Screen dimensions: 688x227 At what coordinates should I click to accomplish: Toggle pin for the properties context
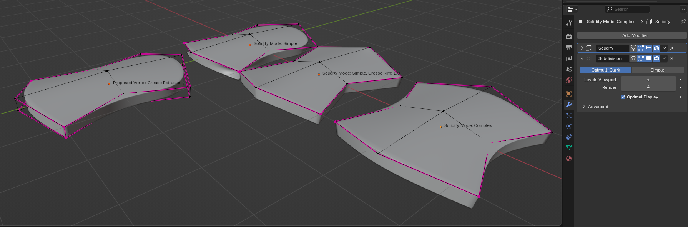(x=683, y=22)
